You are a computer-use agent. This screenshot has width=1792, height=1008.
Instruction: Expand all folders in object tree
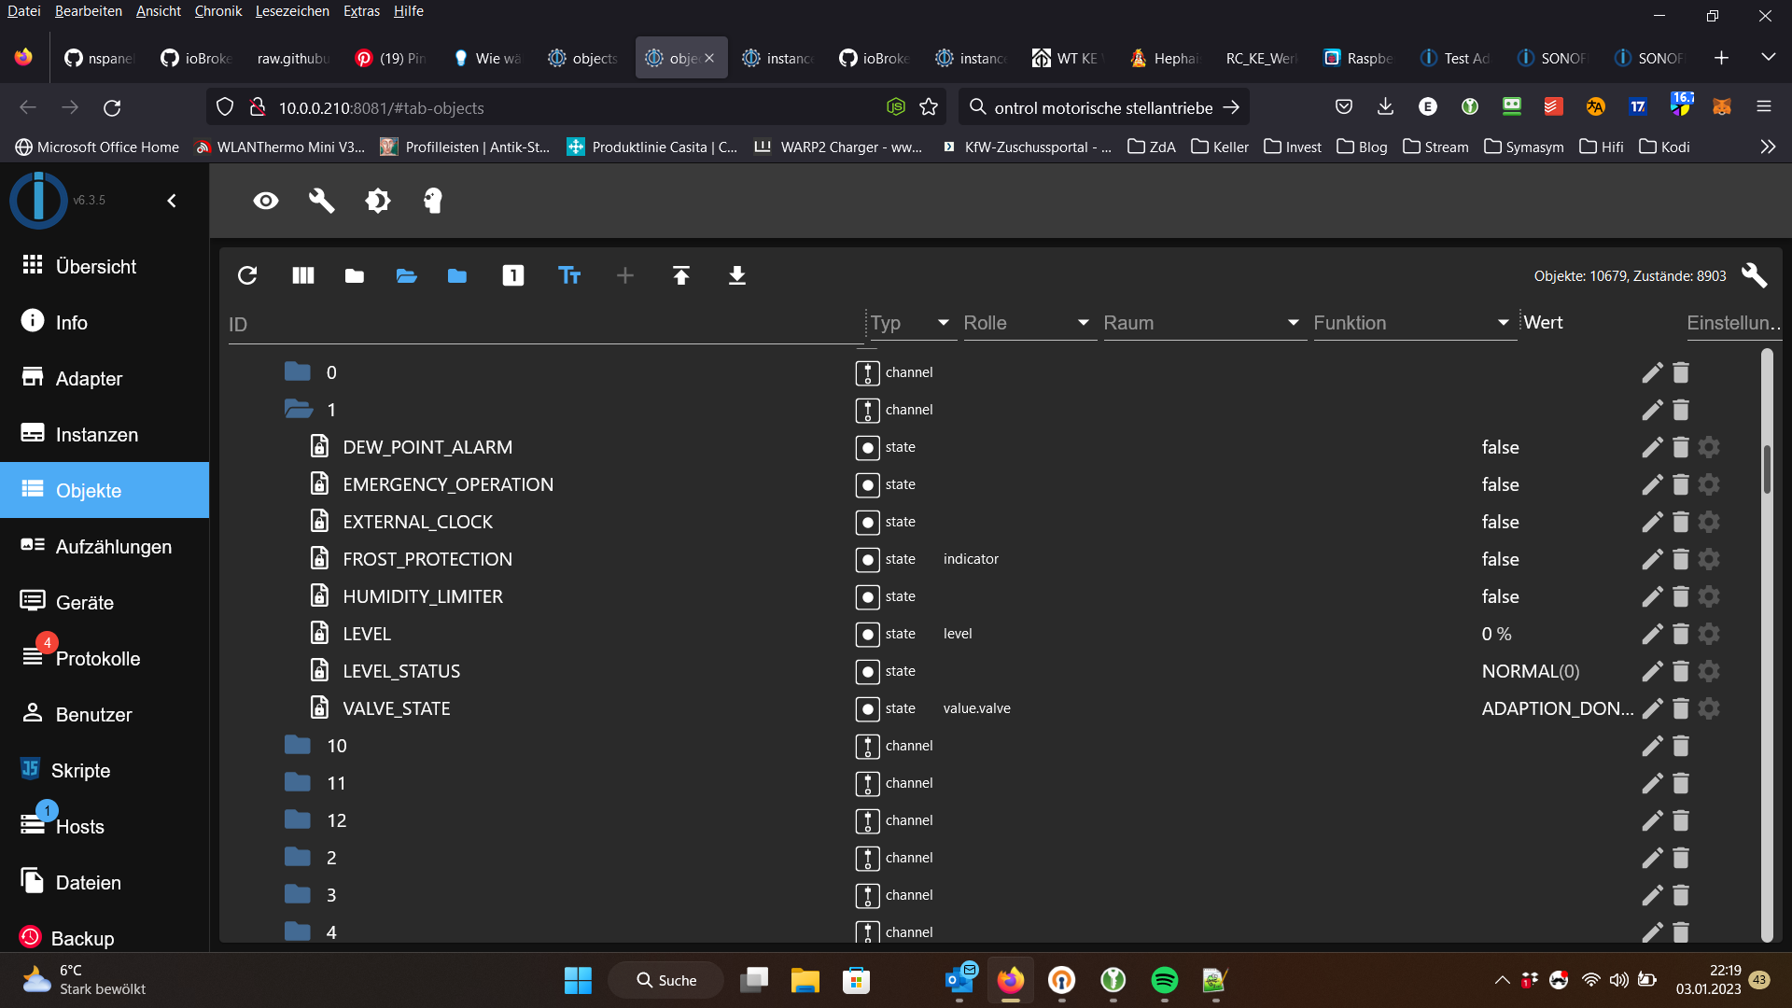coord(406,275)
